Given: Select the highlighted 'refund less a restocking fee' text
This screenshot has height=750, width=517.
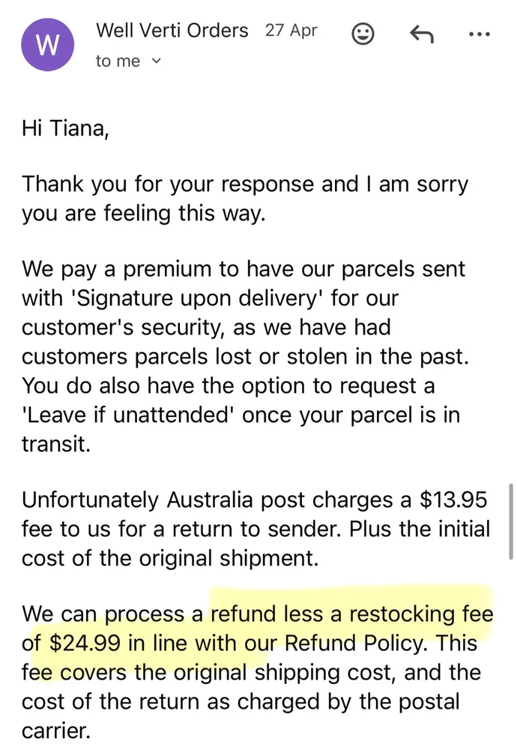Looking at the screenshot, I should pos(351,613).
